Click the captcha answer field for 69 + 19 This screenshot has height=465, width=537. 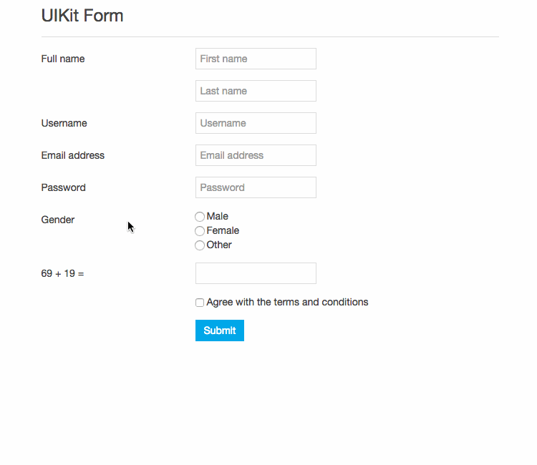pyautogui.click(x=256, y=273)
